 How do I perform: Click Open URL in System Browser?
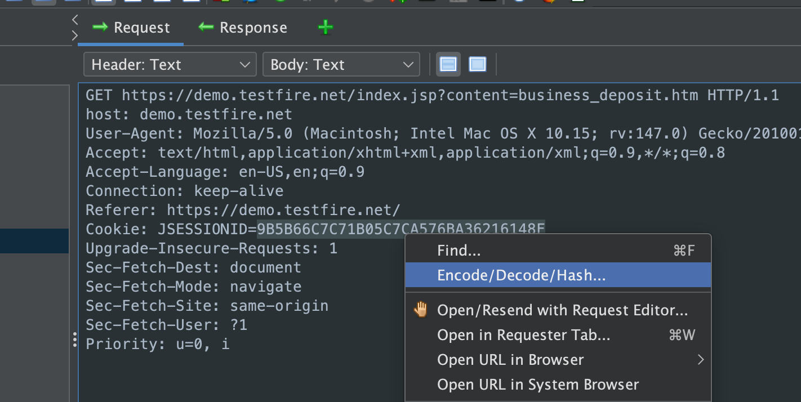[537, 384]
